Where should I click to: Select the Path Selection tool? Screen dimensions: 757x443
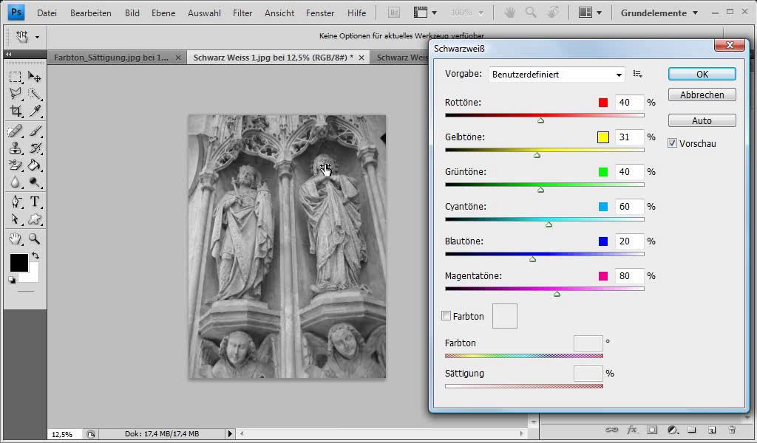(16, 219)
